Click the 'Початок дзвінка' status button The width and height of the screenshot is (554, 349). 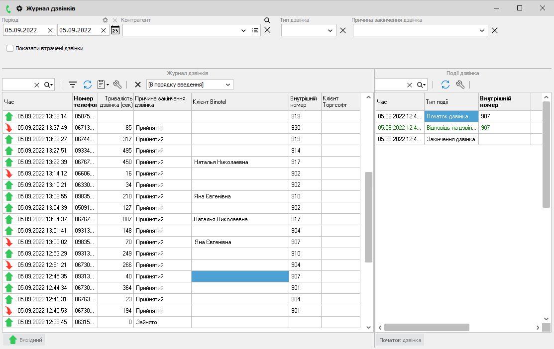(400, 340)
